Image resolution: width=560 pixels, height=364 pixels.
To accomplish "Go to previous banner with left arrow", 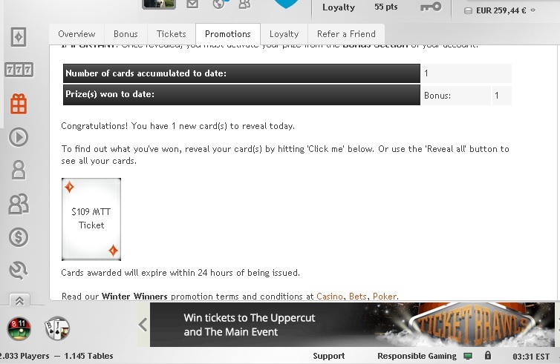I will pos(143,325).
